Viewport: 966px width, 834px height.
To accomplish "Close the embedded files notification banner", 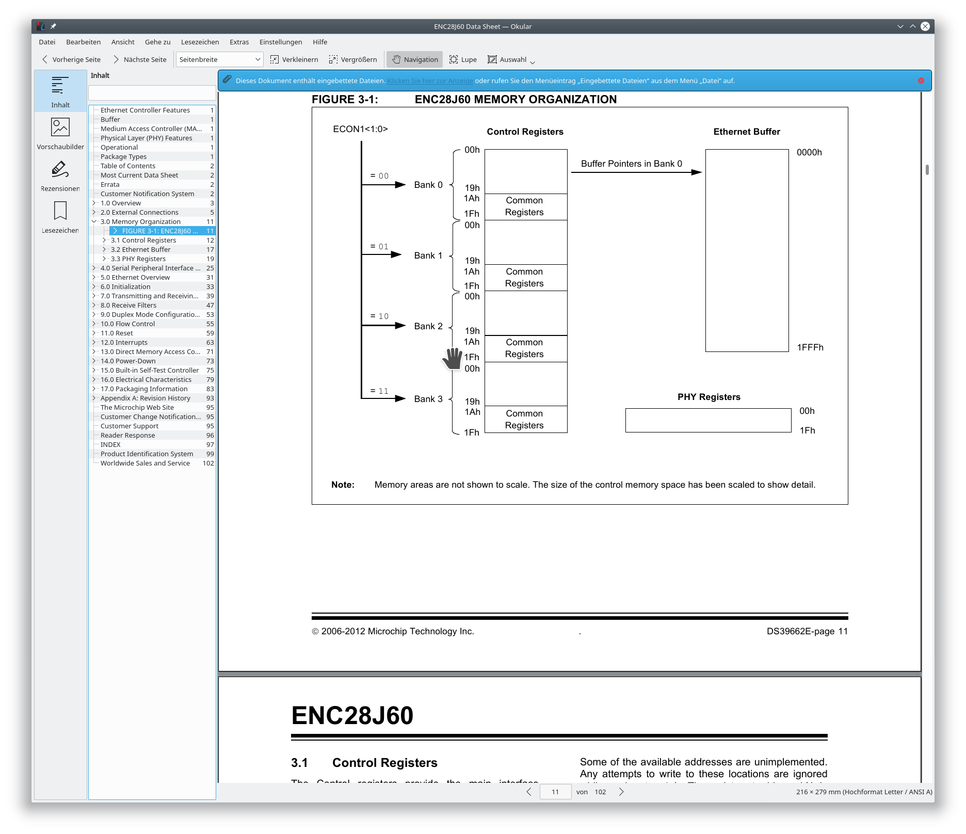I will (x=921, y=81).
